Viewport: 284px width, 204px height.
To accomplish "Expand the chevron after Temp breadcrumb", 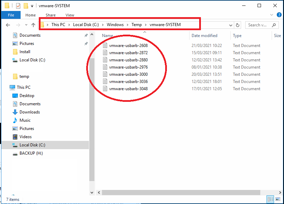I will (x=146, y=25).
